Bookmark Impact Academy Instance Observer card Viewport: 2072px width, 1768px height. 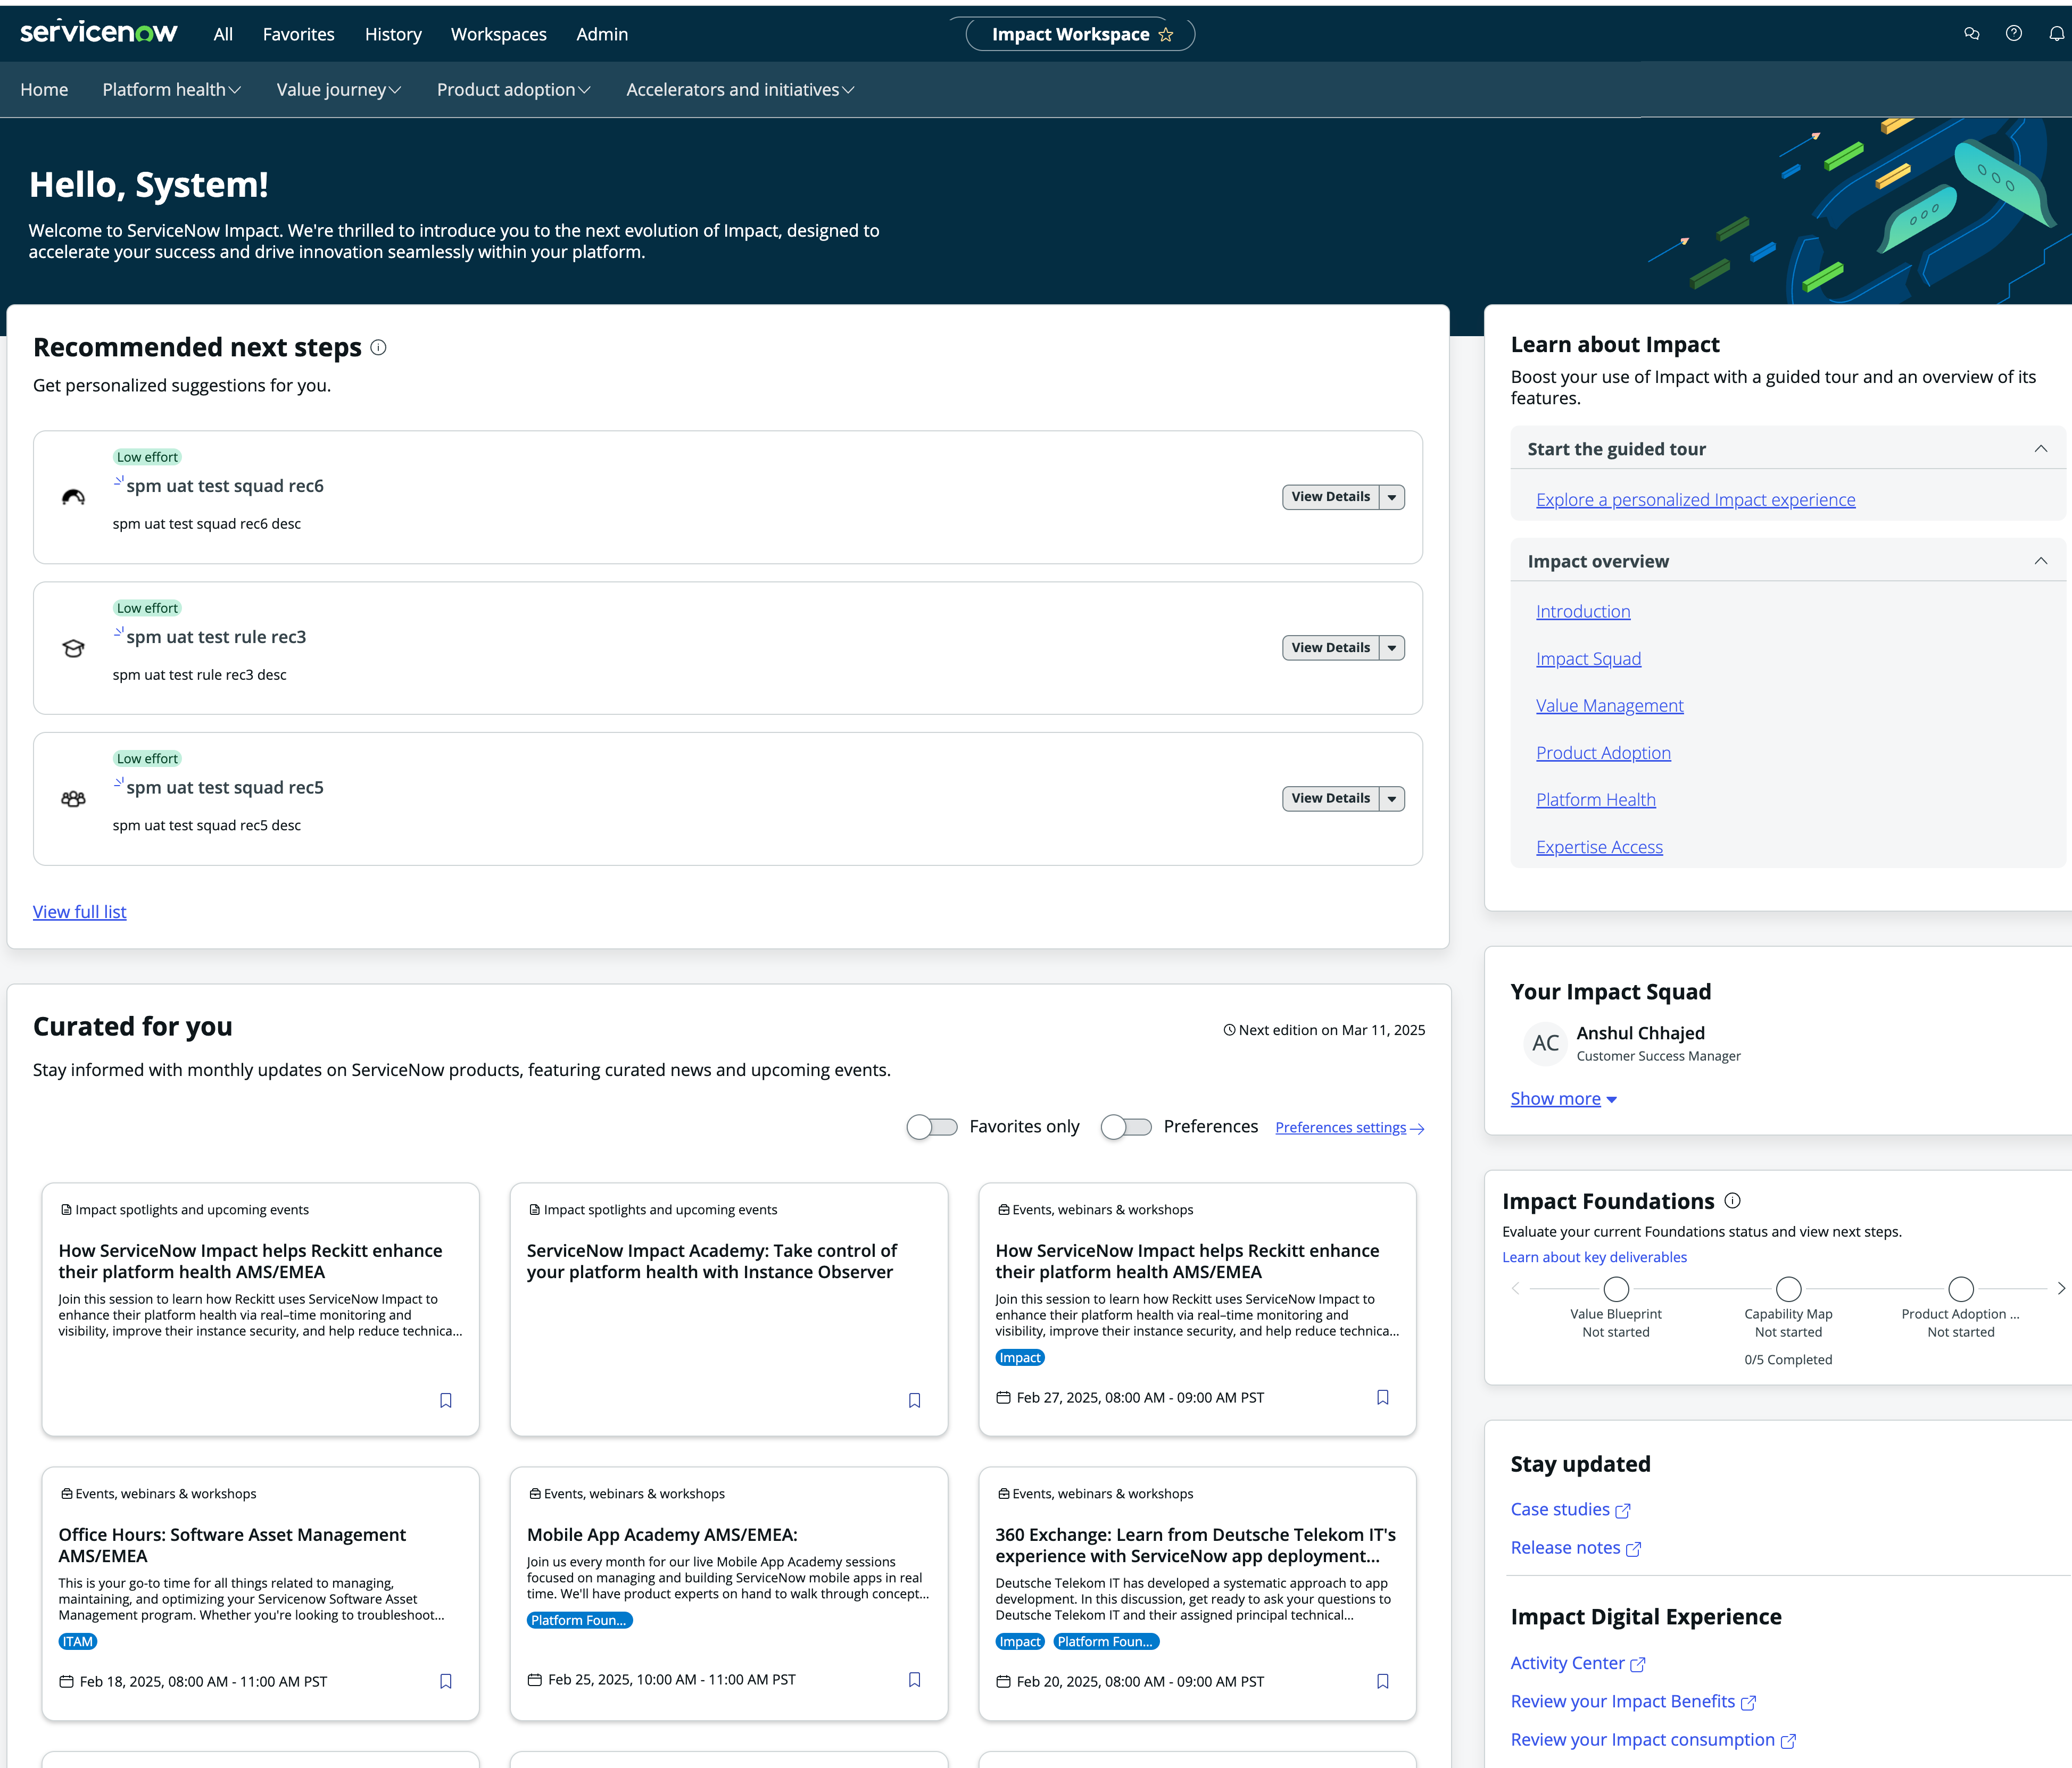click(914, 1400)
